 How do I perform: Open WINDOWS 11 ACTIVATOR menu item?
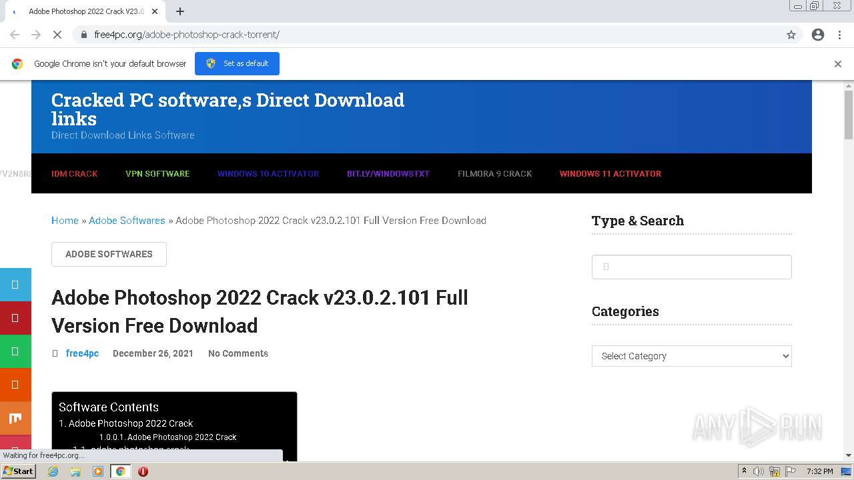[610, 173]
